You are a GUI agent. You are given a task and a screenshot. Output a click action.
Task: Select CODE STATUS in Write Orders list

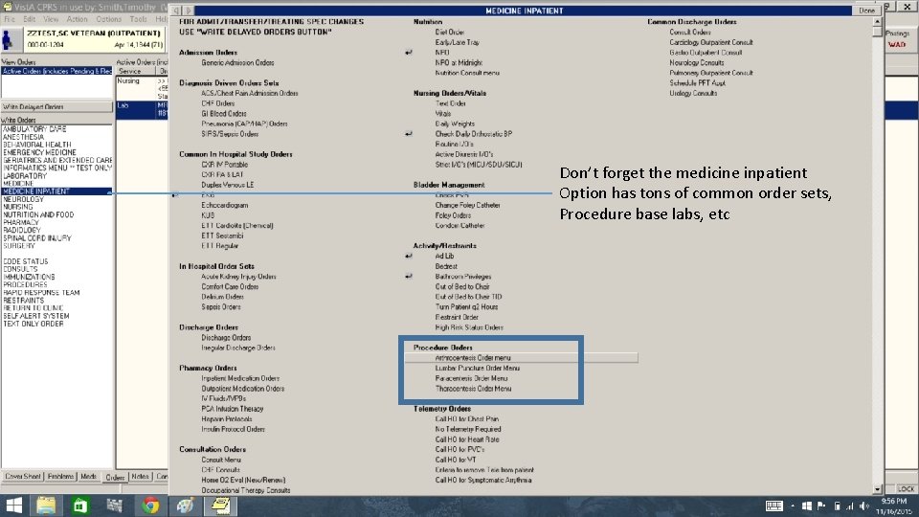click(x=26, y=261)
